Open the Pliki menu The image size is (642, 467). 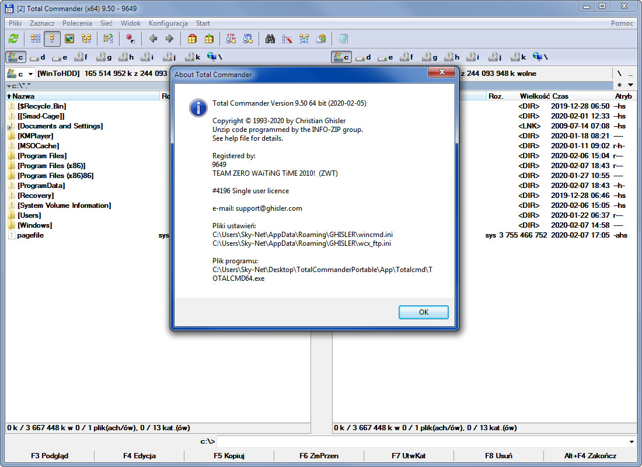[x=15, y=23]
